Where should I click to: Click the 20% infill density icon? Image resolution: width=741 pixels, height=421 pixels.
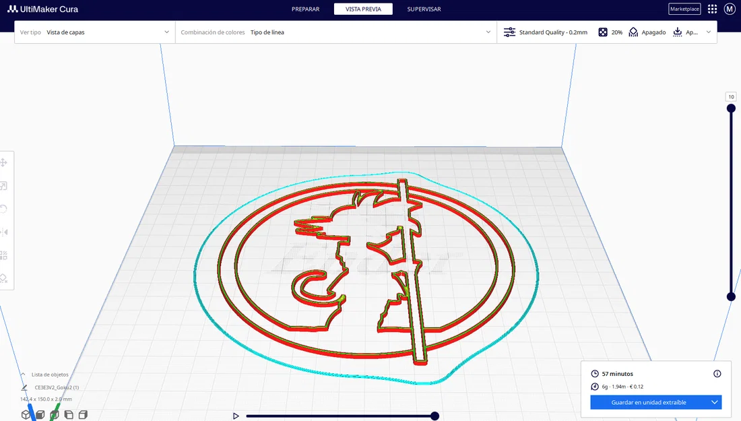click(602, 32)
